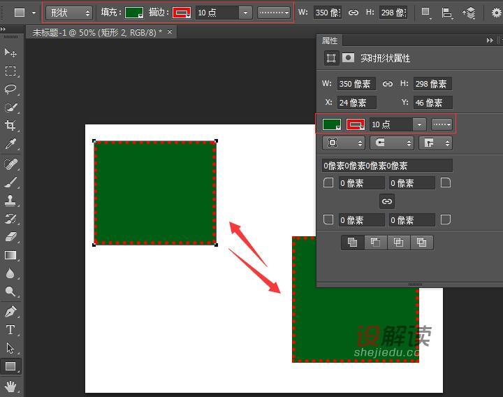Click the mask properties button in panel
The image size is (503, 397).
coord(348,58)
